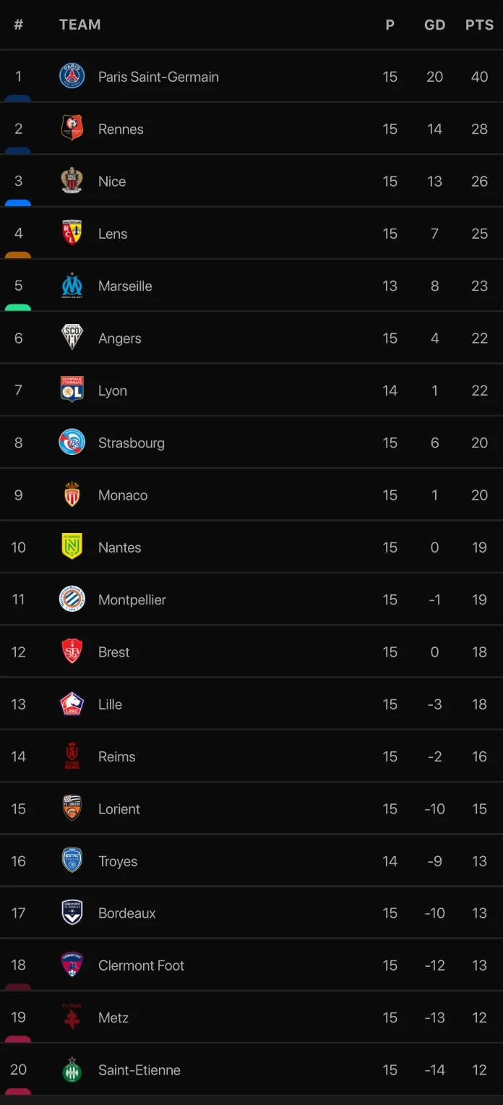
Task: Open the Strasbourg crest icon
Action: 72,443
